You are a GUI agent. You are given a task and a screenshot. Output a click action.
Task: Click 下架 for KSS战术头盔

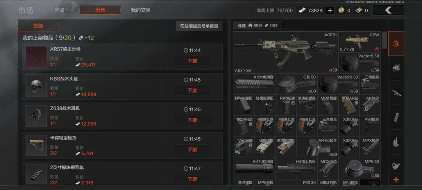pyautogui.click(x=192, y=91)
